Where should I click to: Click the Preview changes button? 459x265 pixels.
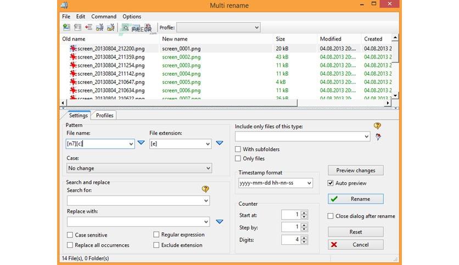click(x=356, y=170)
